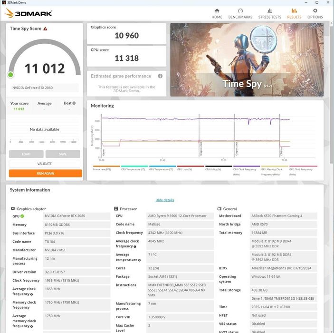
Task: Click the PCIe 3.0 x16 bus interface value
Action: pyautogui.click(x=76, y=233)
